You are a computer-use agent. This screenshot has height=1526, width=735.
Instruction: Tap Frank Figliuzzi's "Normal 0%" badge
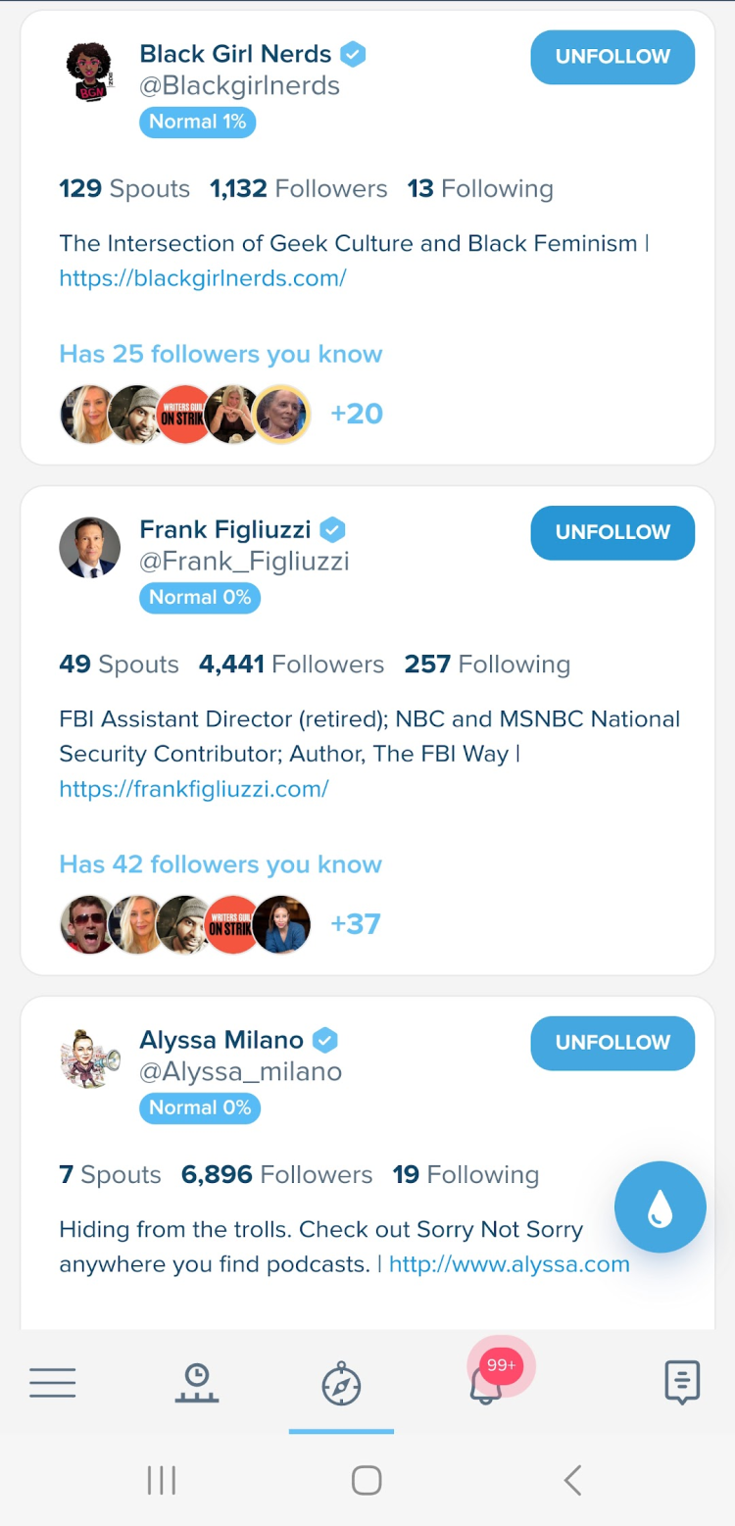pos(200,597)
